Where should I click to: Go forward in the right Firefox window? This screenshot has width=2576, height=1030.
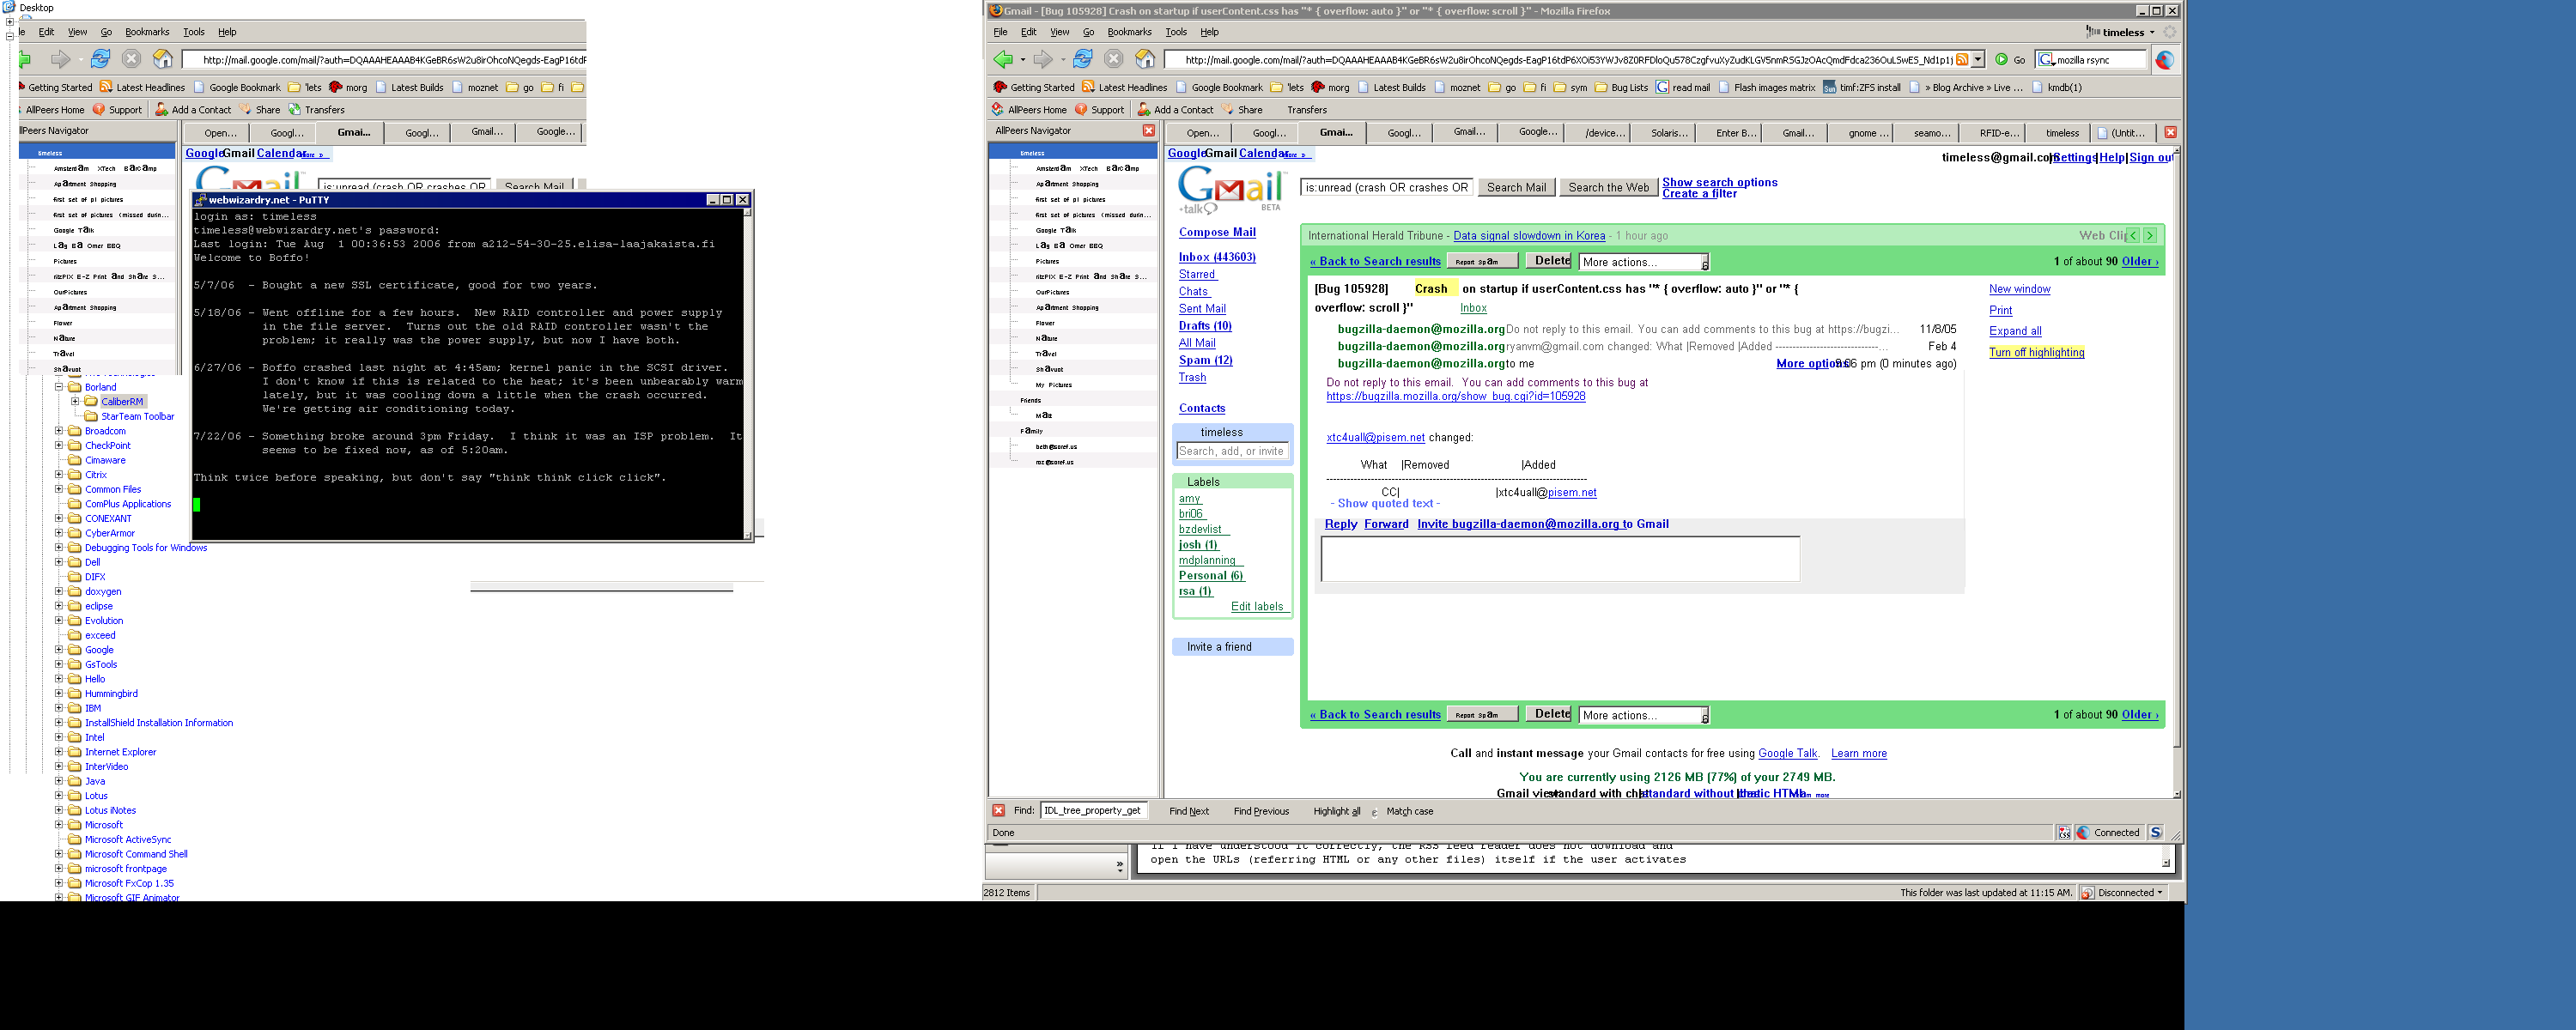point(1043,59)
